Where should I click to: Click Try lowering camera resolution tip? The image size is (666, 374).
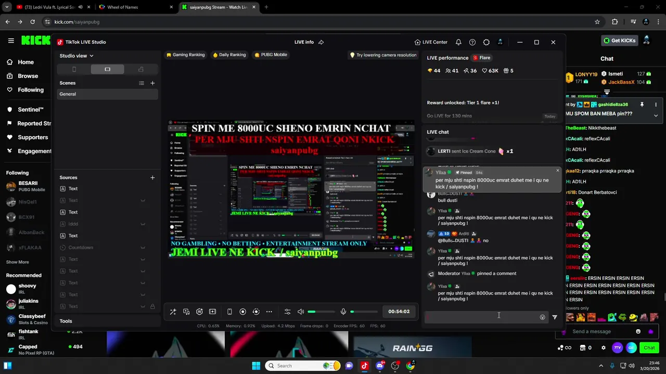pos(383,55)
